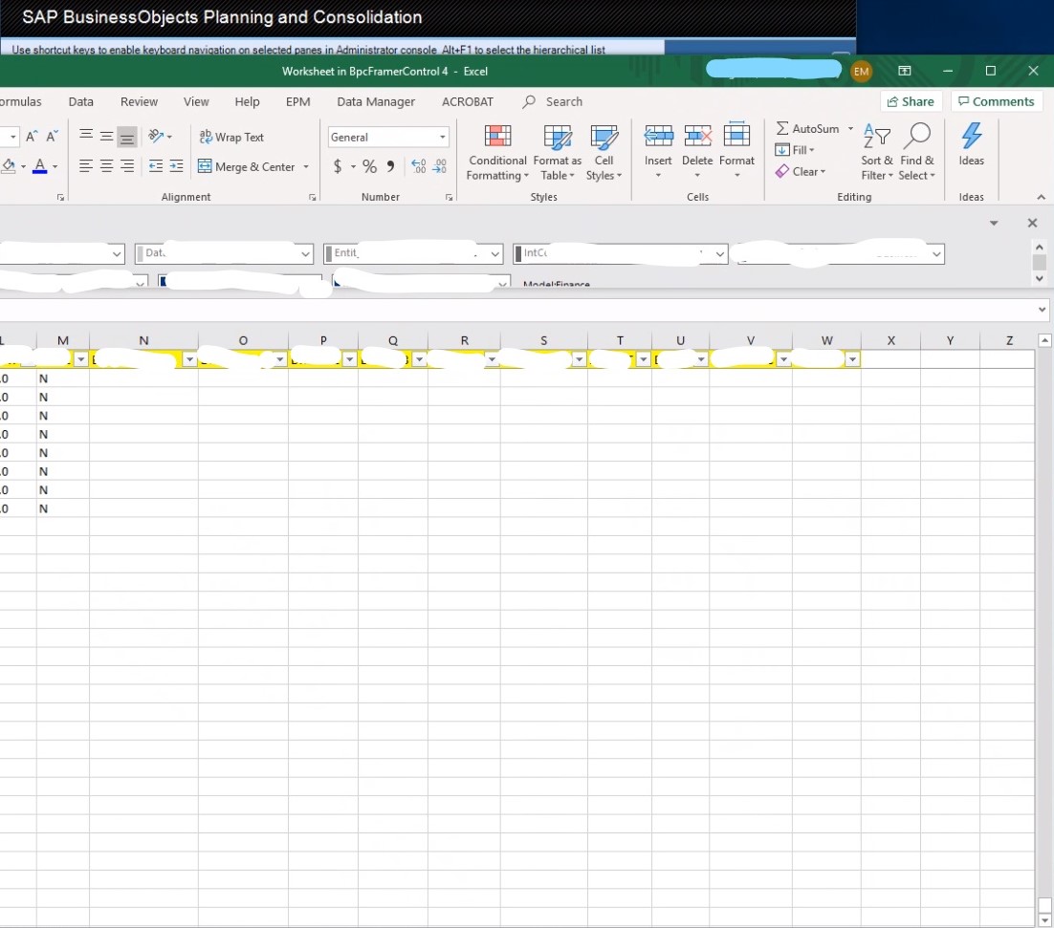
Task: Apply middle align to cells
Action: point(106,137)
